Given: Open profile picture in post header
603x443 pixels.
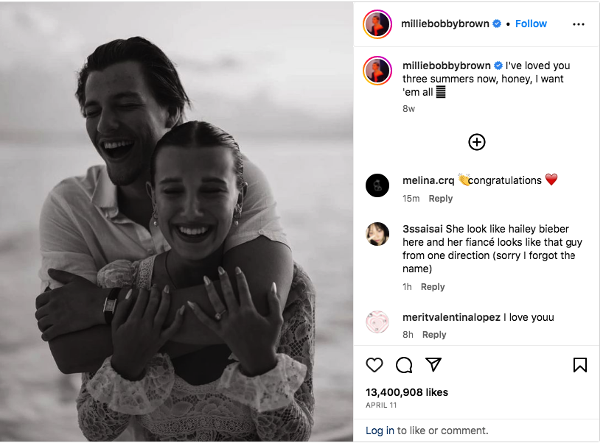Looking at the screenshot, I should point(377,24).
